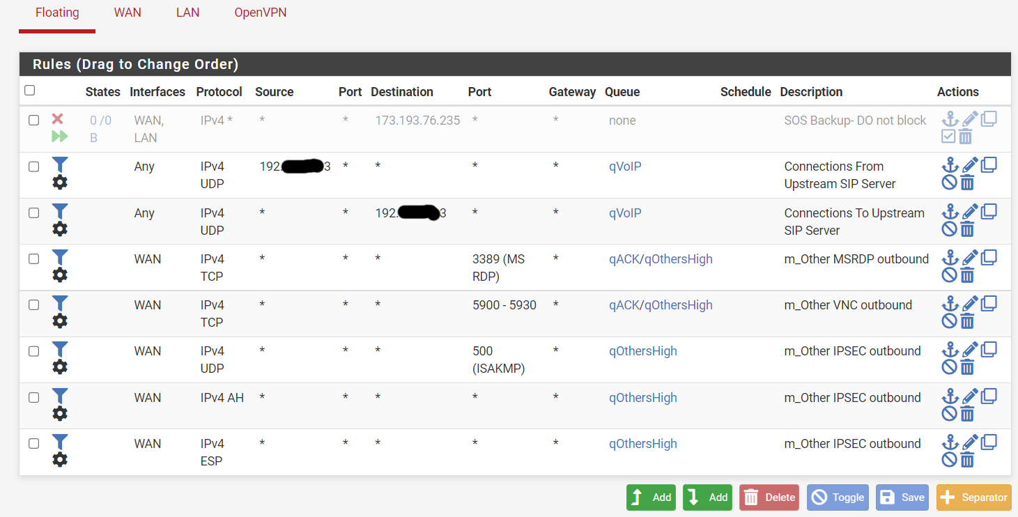Screen dimensions: 1018x517
Task: Select the IPv4 AH rule checkbox
Action: (x=33, y=397)
